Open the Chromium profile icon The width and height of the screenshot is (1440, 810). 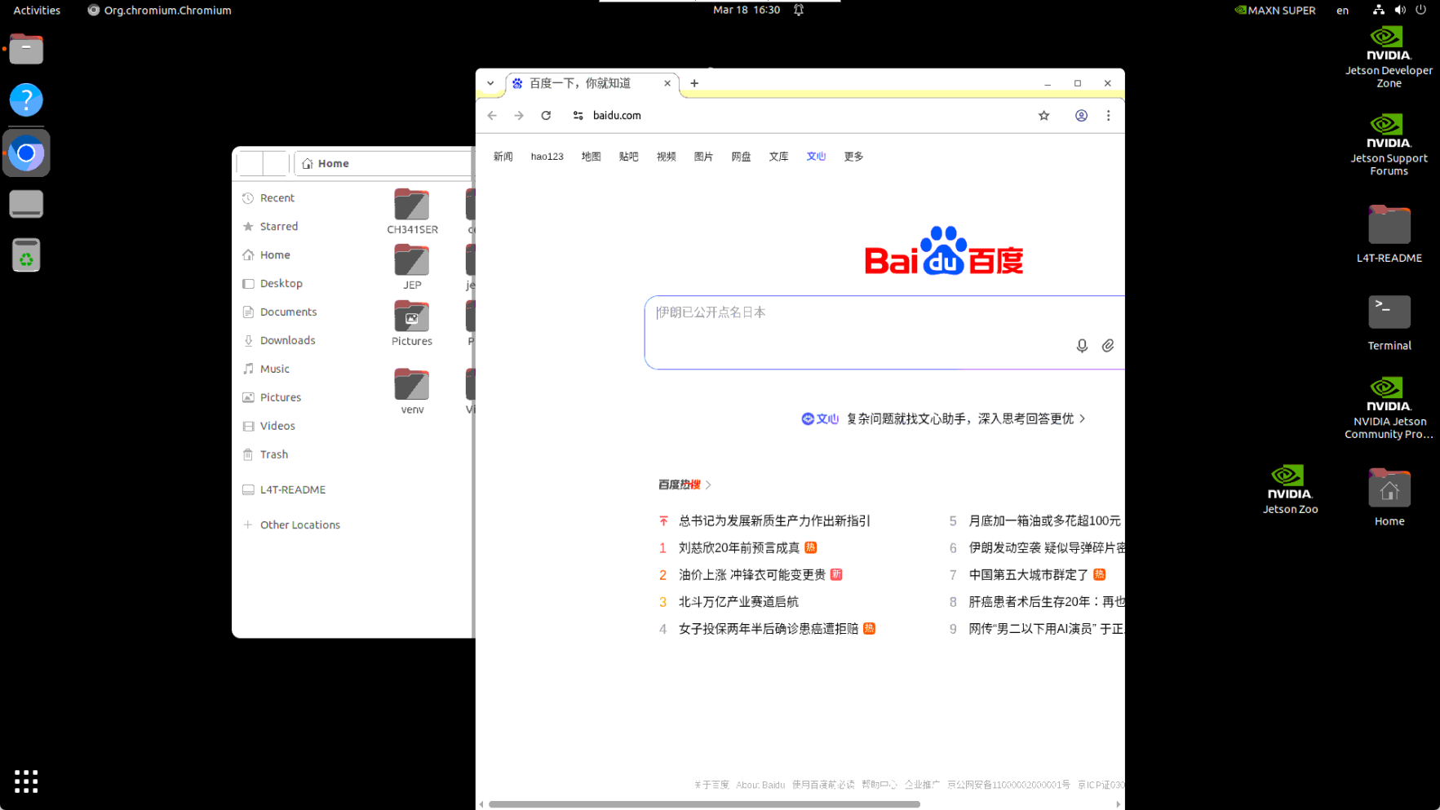click(x=1081, y=116)
